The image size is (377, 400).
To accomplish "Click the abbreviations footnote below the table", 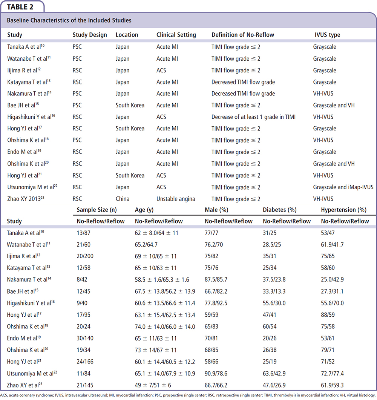I will click(188, 395).
